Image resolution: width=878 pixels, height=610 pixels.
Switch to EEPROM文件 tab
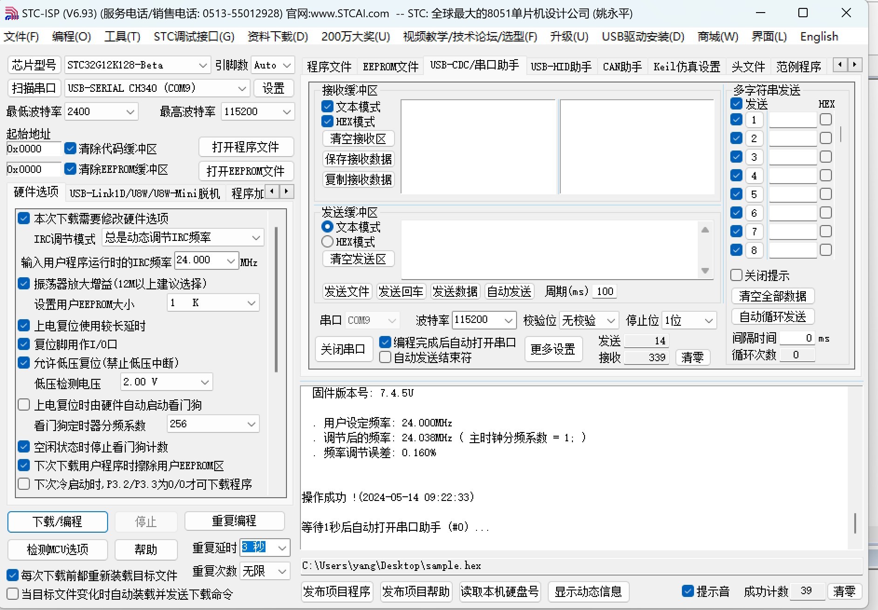(x=390, y=67)
